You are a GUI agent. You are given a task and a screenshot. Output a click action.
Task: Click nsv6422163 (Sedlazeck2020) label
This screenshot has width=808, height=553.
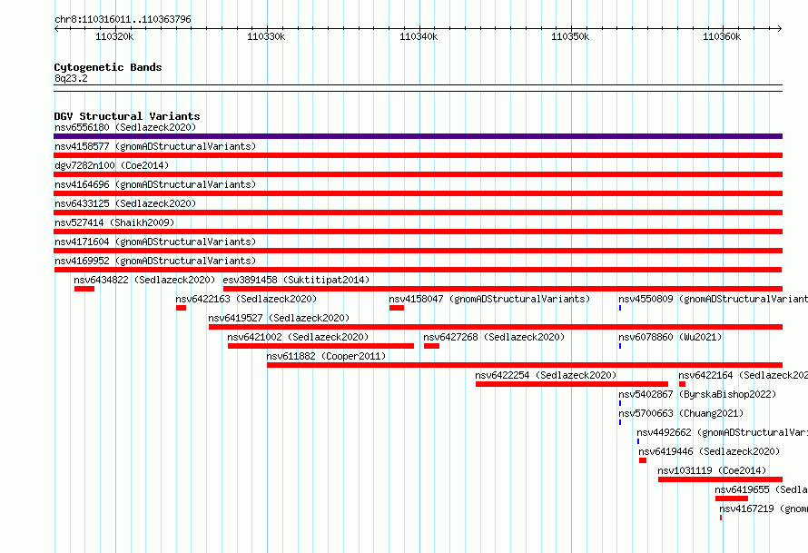pos(246,299)
